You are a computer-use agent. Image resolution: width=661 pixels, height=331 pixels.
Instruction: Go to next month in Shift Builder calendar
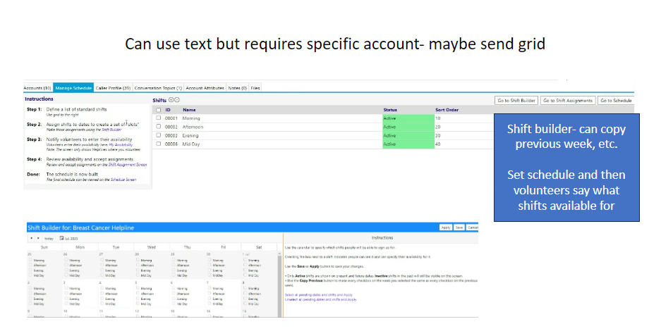pyautogui.click(x=38, y=239)
